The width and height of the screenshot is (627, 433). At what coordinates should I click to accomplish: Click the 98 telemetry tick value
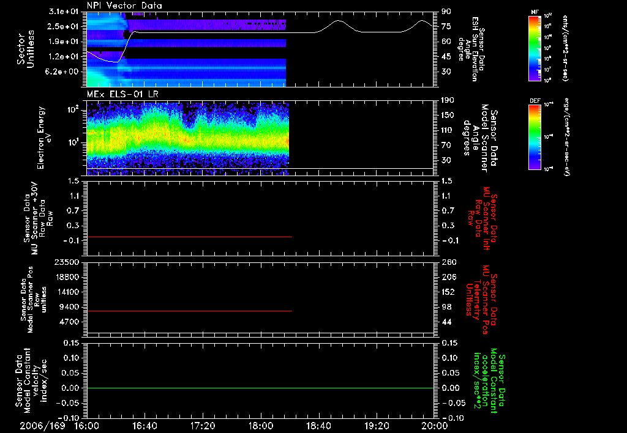pos(446,307)
